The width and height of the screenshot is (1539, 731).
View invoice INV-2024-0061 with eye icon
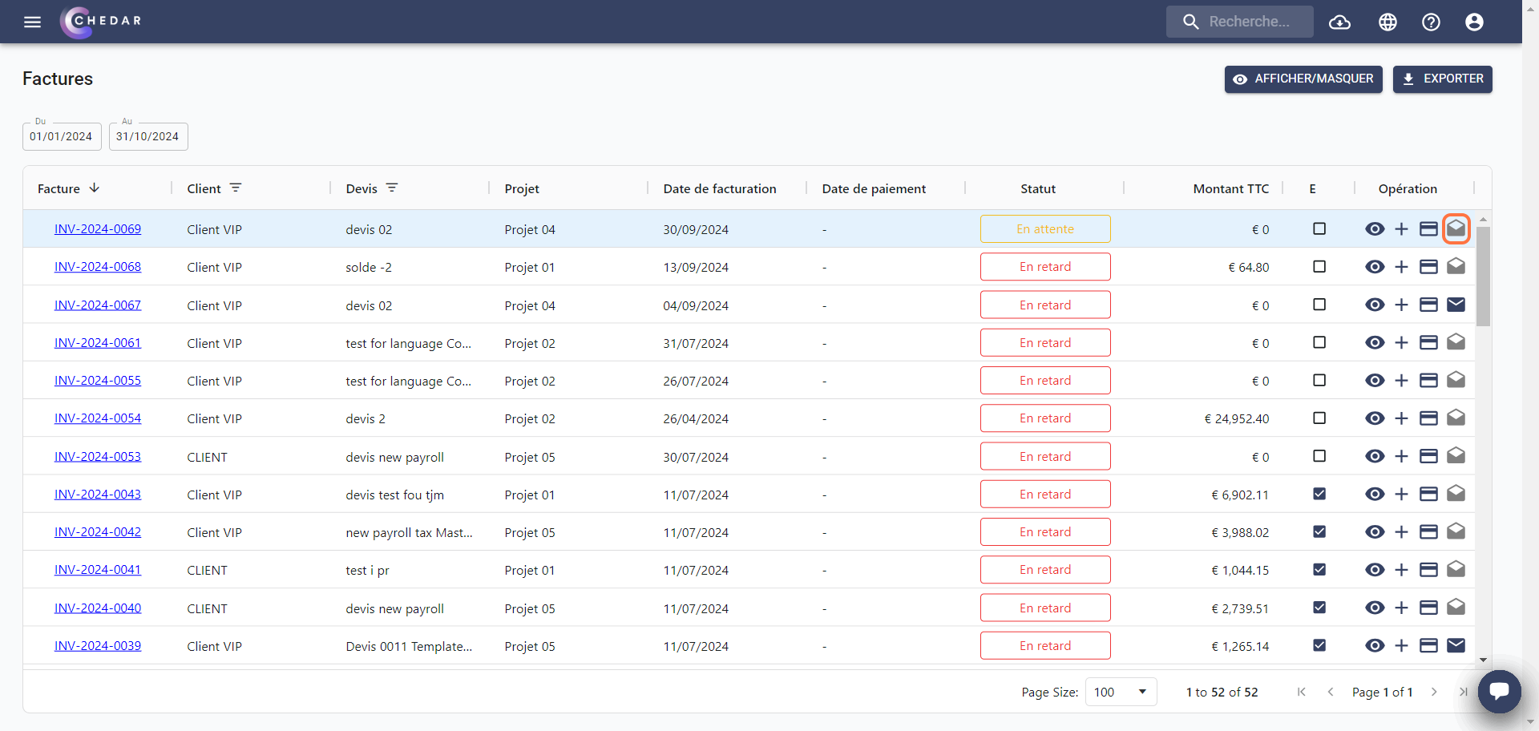pos(1375,342)
